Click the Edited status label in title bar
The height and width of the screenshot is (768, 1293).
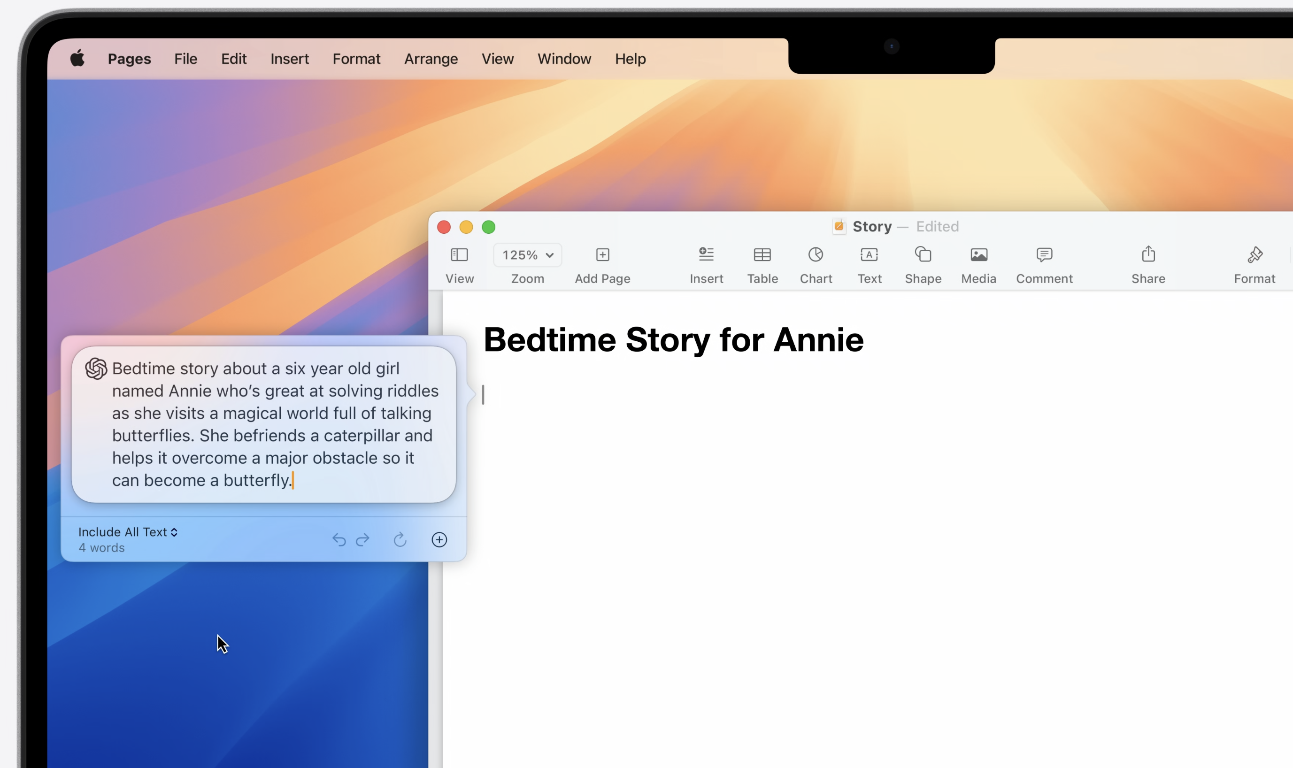(937, 227)
